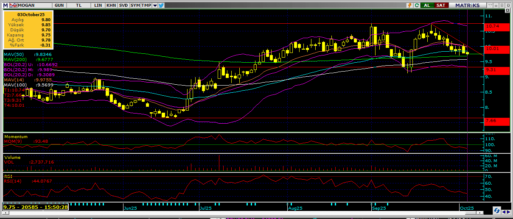
Task: Open the SYM symbol menu
Action: (x=135, y=5)
